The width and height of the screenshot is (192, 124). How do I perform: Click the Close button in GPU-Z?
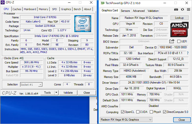(182, 120)
